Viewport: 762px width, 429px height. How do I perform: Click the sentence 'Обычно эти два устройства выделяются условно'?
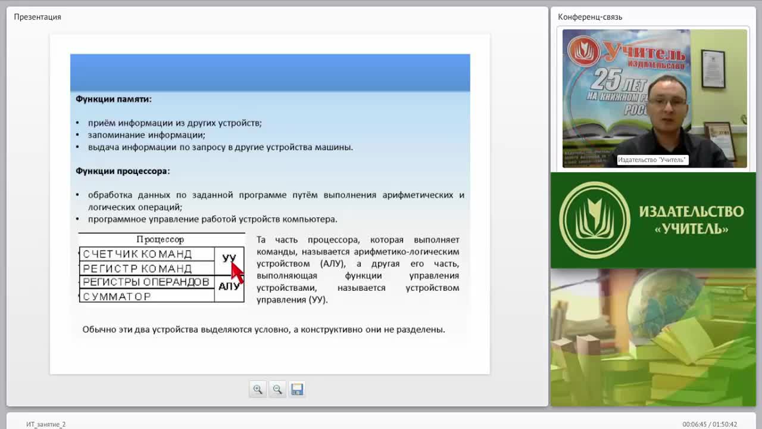coord(185,329)
